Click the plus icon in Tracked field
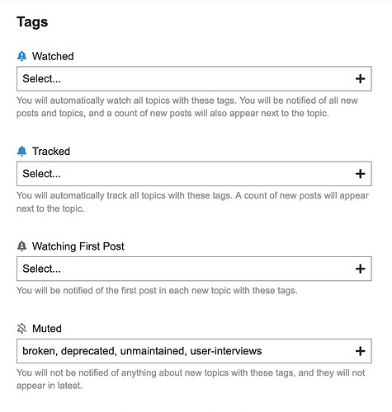The image size is (392, 412). [360, 174]
